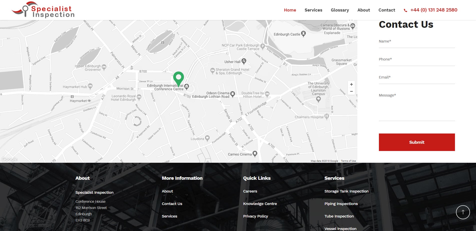Open Tube Inspection service link
476x231 pixels.
coord(339,216)
